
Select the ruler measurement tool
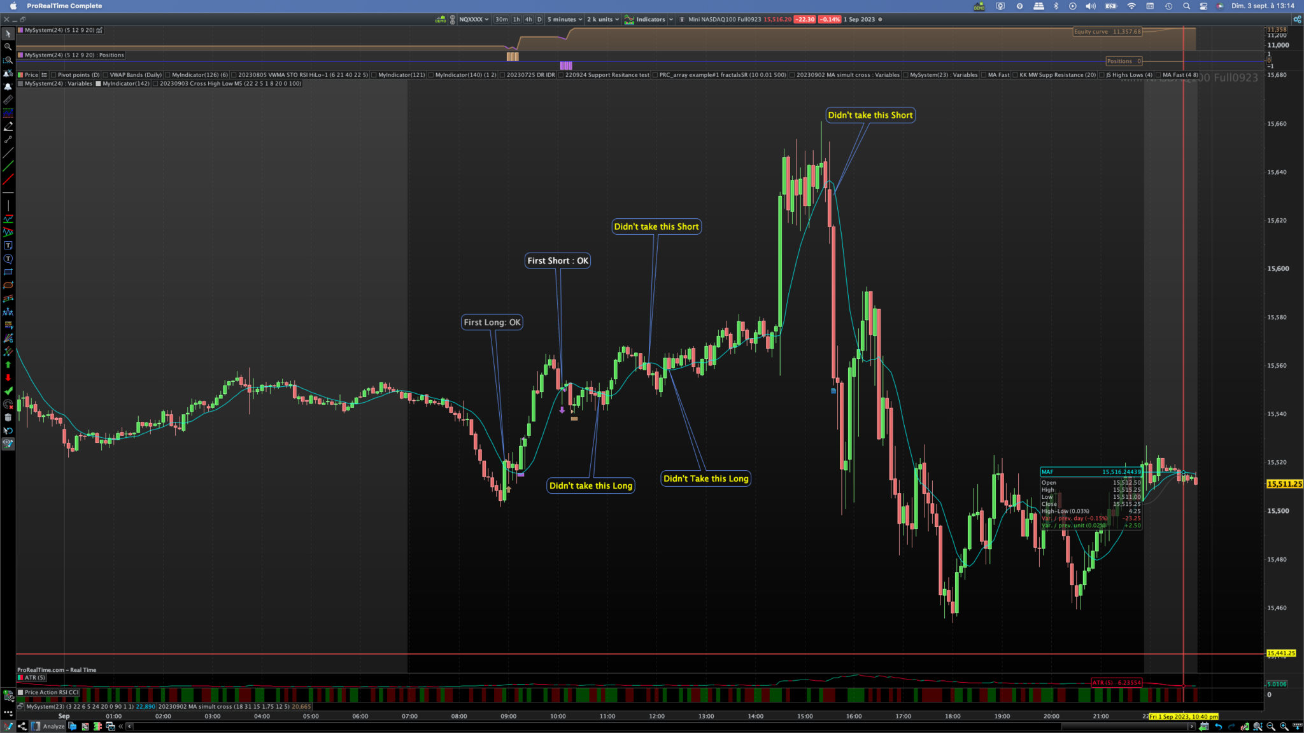[x=8, y=100]
